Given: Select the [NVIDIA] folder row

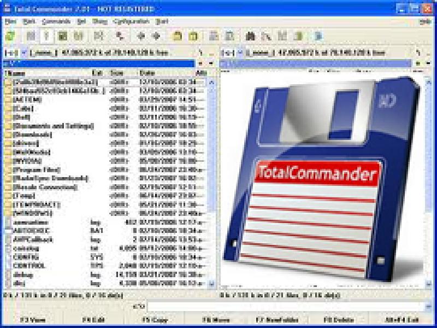Looking at the screenshot, I should pyautogui.click(x=105, y=161).
